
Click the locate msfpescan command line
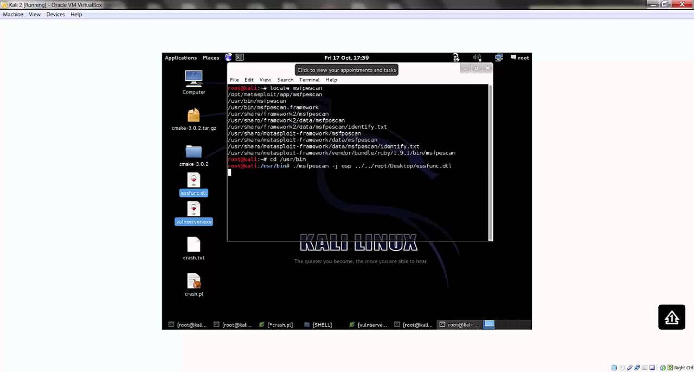(275, 88)
